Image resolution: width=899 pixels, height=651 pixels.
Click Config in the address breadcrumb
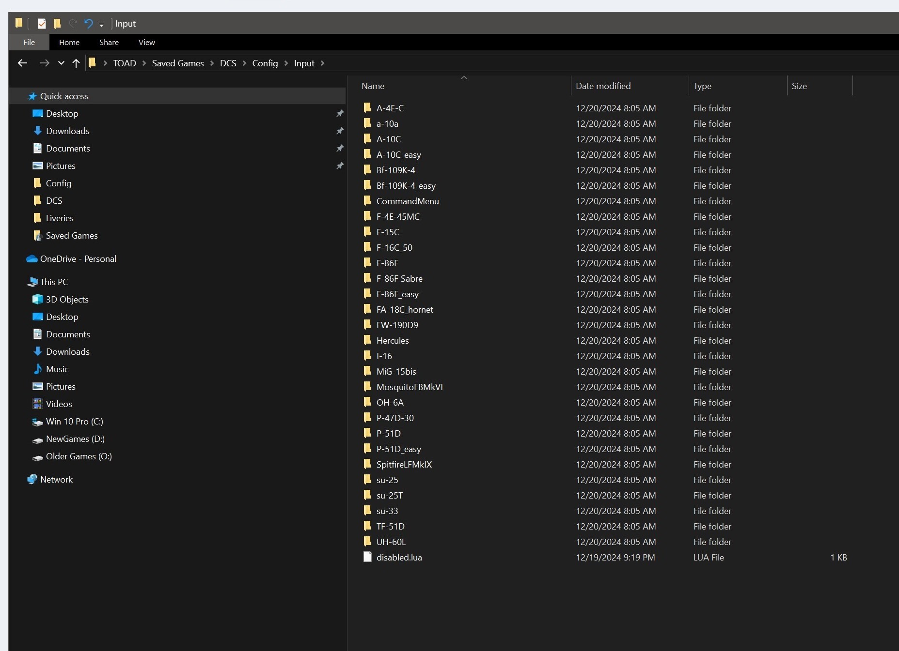click(265, 63)
